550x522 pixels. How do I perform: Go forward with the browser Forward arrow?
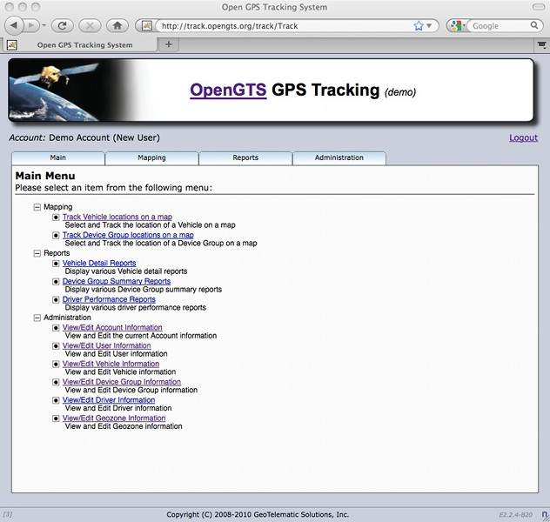31,25
